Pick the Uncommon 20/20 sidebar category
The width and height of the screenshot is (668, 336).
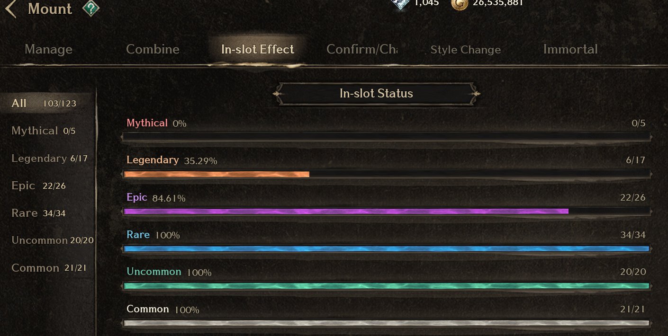click(52, 240)
